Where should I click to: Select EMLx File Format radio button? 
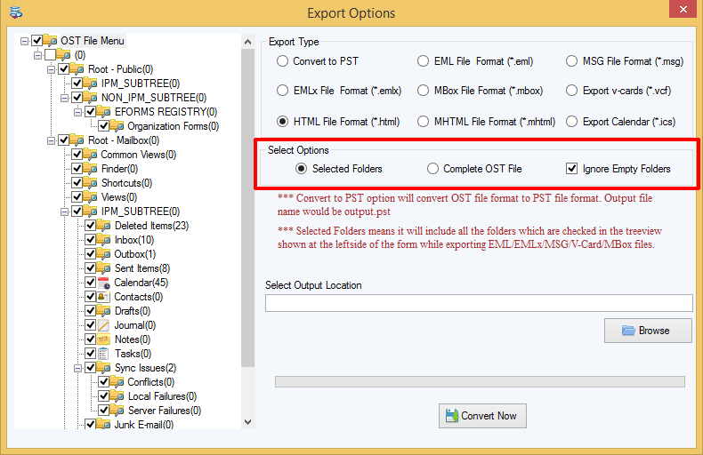pyautogui.click(x=282, y=91)
